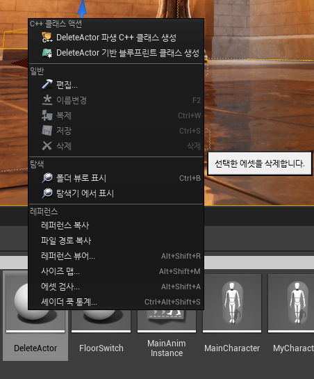
Task: Click the DeleteActor derived C++ class icon
Action: [x=47, y=38]
